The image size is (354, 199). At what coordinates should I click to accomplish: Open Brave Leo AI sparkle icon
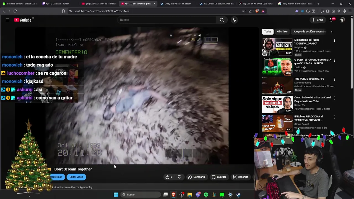339,11
